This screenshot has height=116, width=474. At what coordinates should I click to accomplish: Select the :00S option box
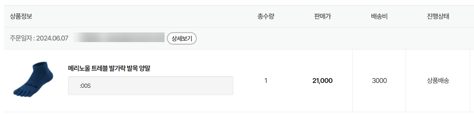click(151, 85)
